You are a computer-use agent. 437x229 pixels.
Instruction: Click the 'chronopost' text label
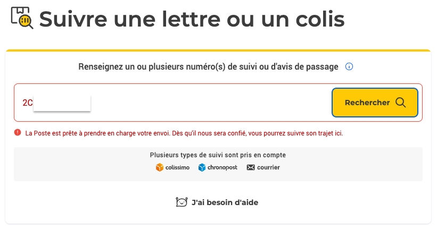pos(222,167)
